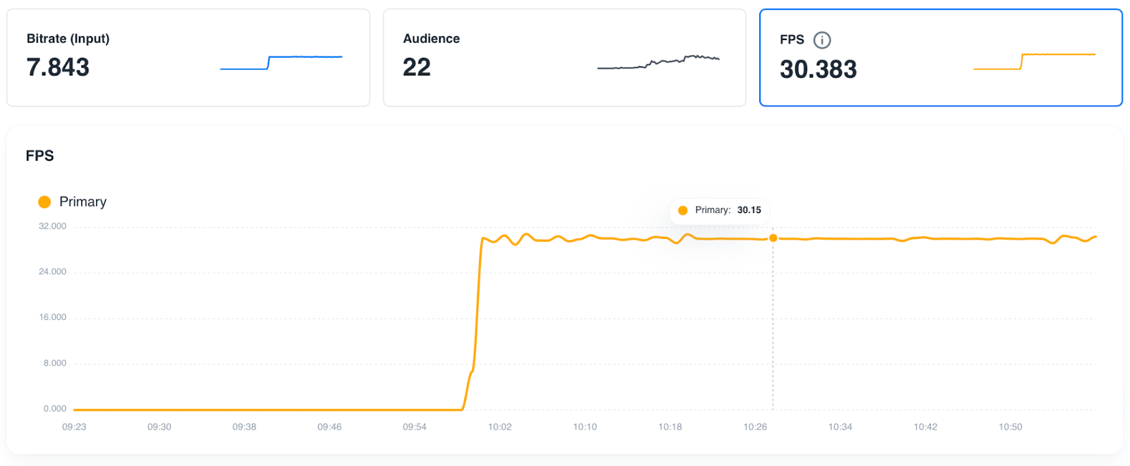Click the Bitrate blue sparkline chart
The height and width of the screenshot is (466, 1130).
(x=281, y=62)
